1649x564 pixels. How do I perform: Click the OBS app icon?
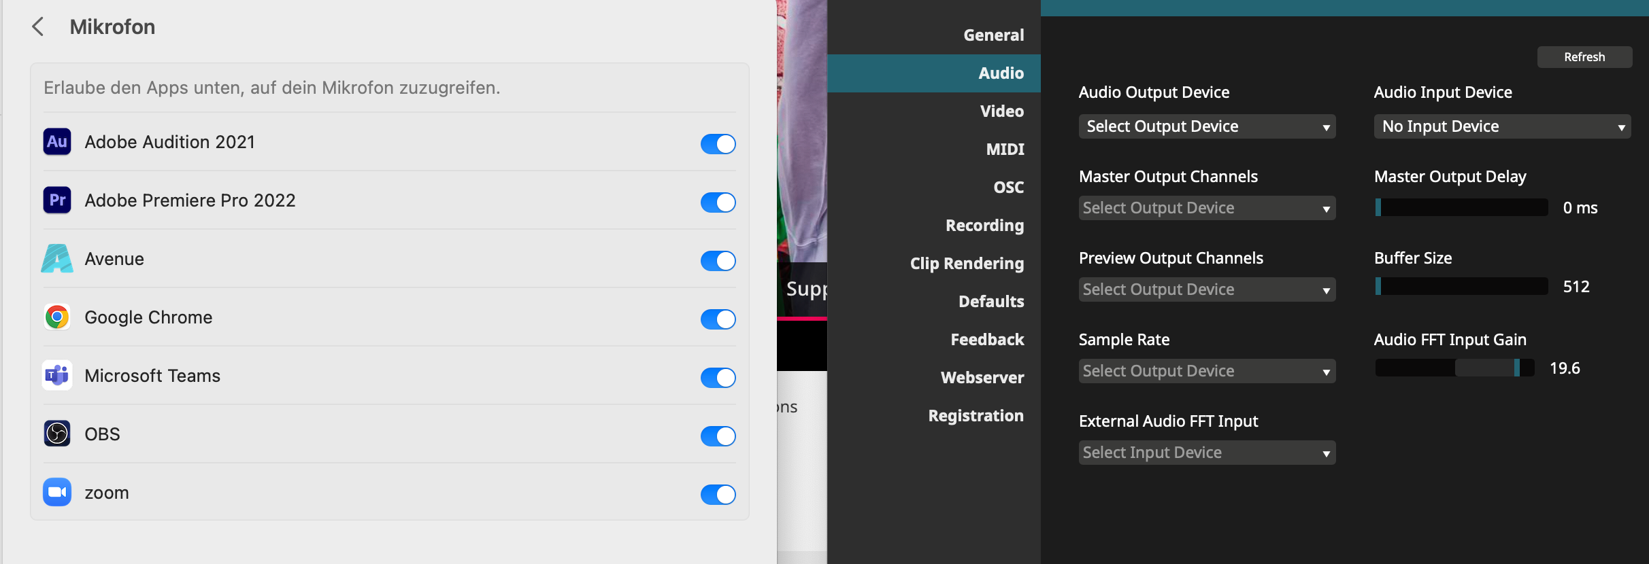57,434
